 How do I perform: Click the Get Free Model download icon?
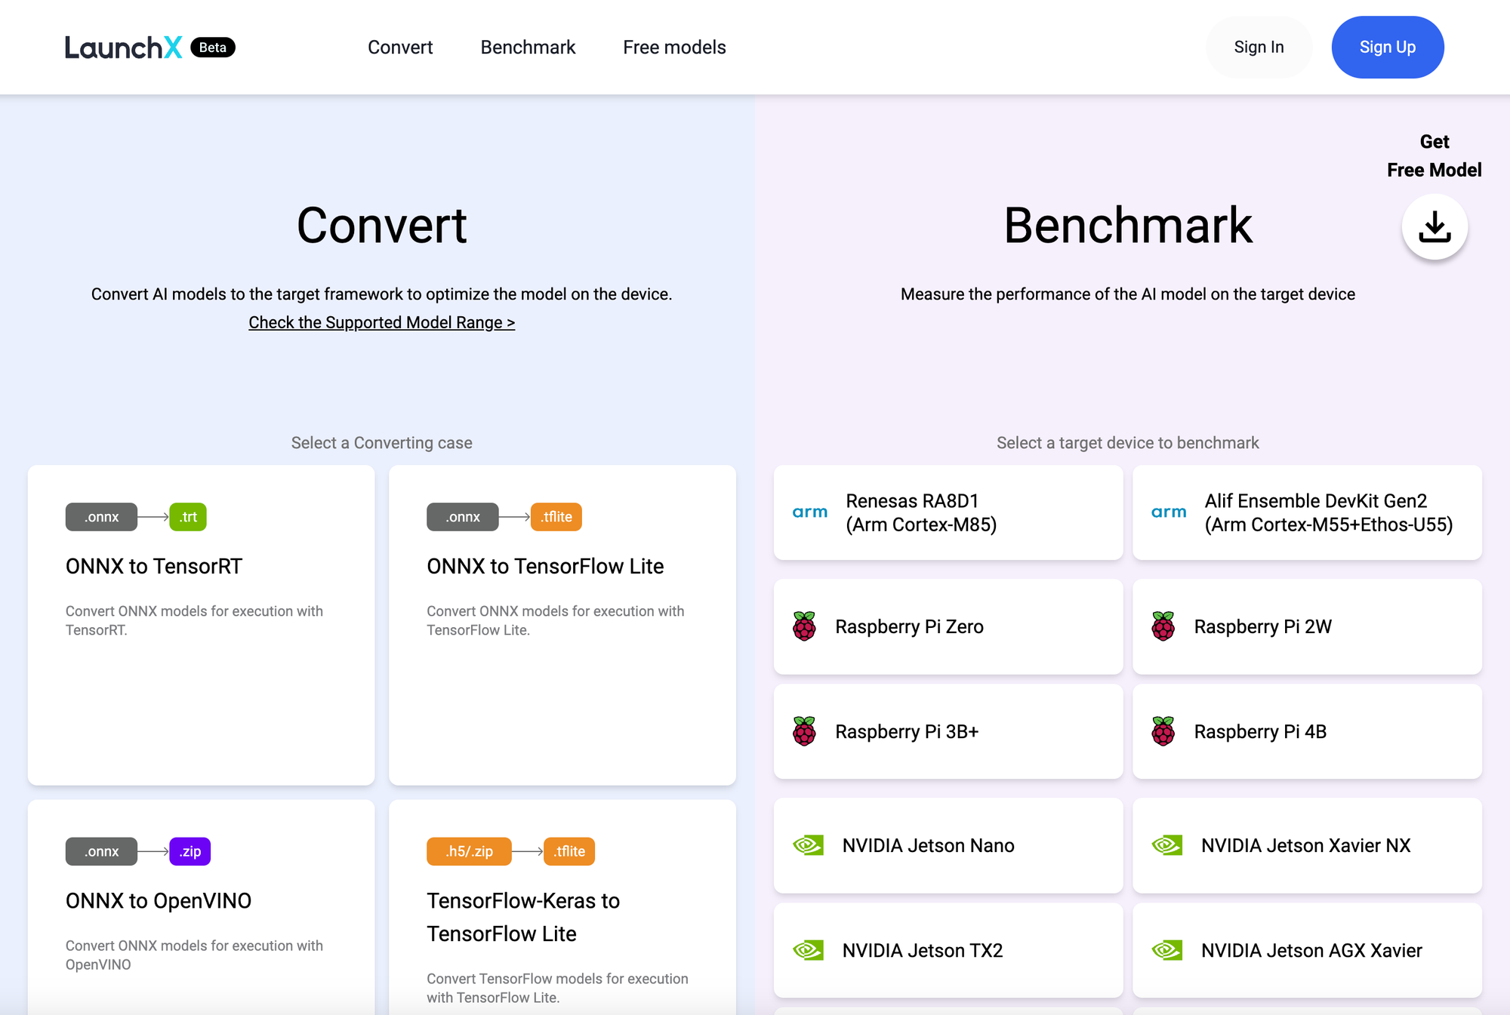pyautogui.click(x=1434, y=226)
